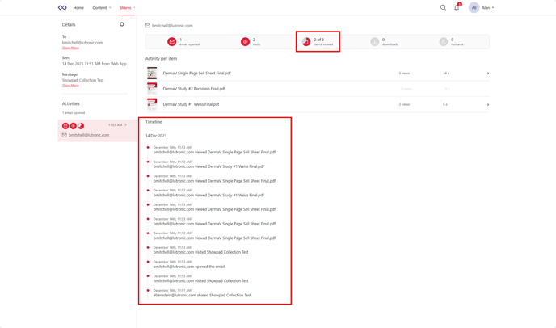Click the settings gear in Details panel

[x=122, y=24]
